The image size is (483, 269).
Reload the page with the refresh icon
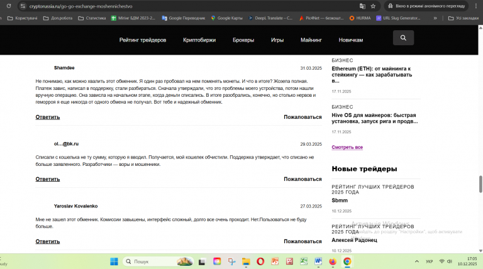click(x=9, y=6)
